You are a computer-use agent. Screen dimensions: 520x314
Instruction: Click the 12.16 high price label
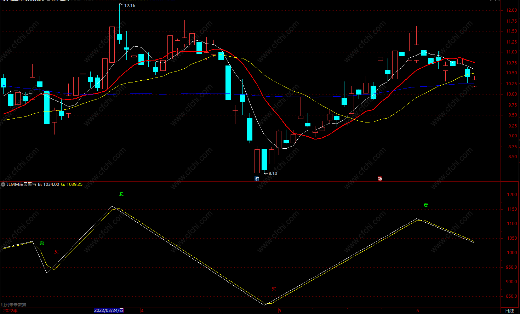130,6
